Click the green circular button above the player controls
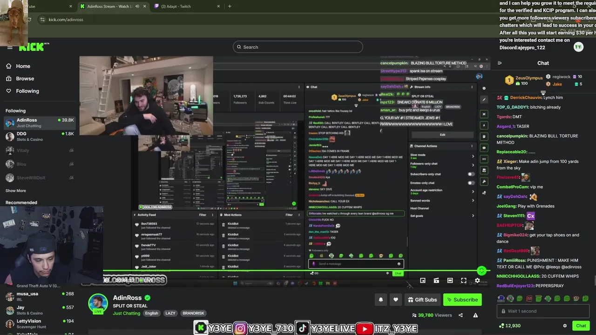The image size is (596, 335). pos(481,271)
